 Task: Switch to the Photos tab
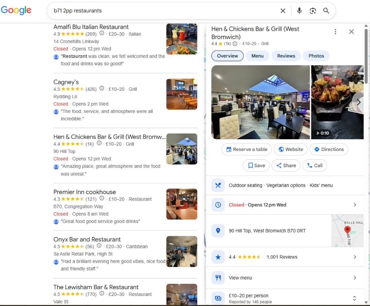click(x=316, y=56)
